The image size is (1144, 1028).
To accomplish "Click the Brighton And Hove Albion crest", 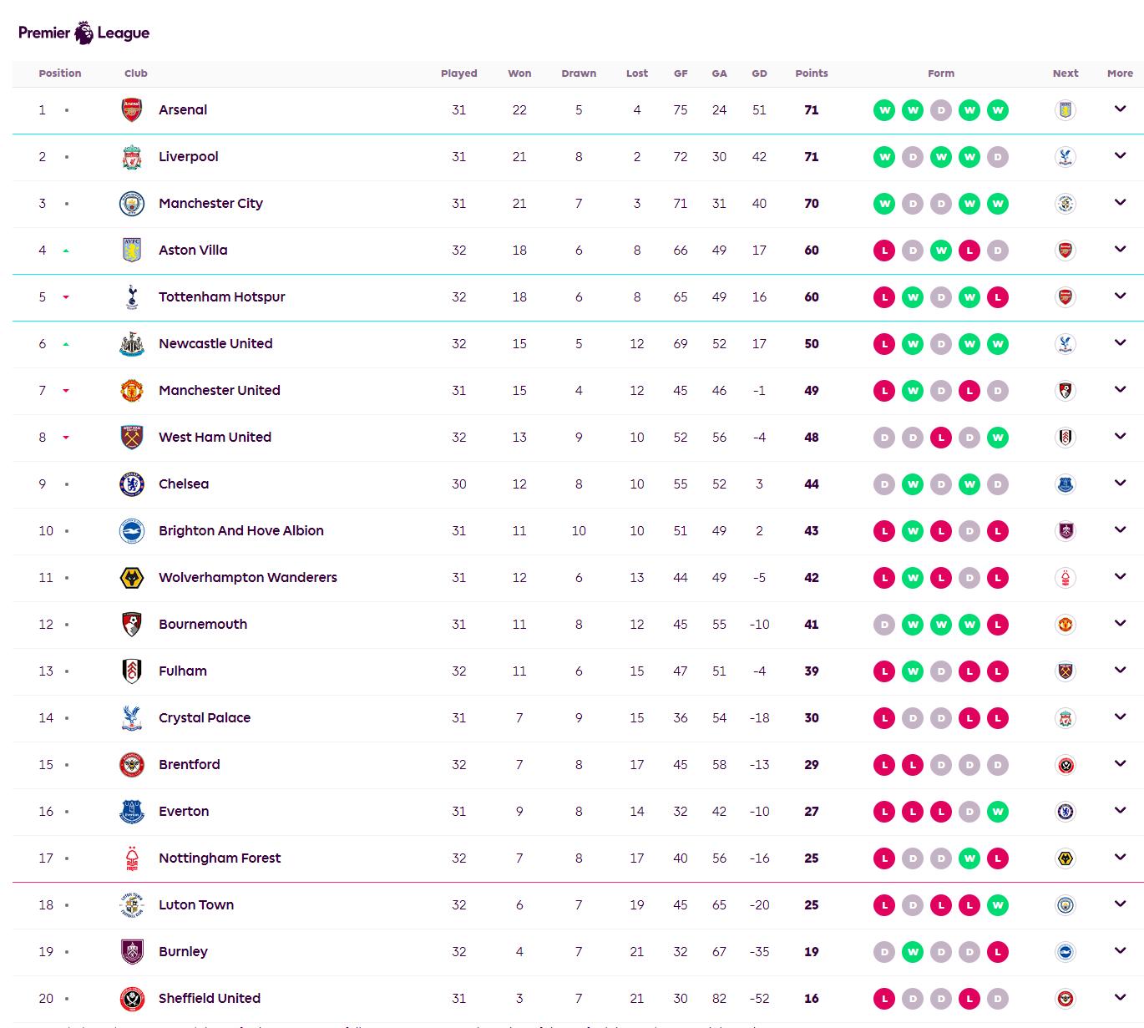I will pyautogui.click(x=132, y=531).
